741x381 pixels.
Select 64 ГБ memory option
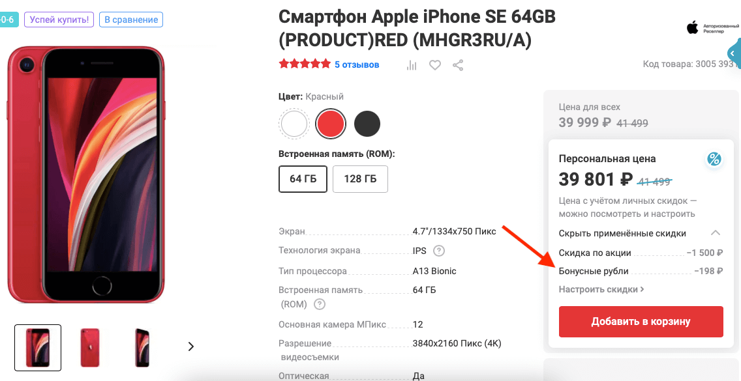point(303,179)
